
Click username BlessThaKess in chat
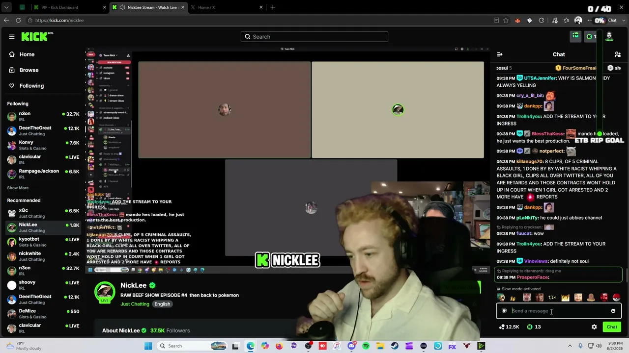[547, 134]
